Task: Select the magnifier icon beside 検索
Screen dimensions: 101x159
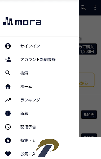Action: point(8,73)
